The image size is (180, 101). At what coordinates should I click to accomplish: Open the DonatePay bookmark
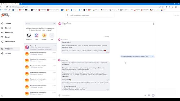(x=105, y=10)
